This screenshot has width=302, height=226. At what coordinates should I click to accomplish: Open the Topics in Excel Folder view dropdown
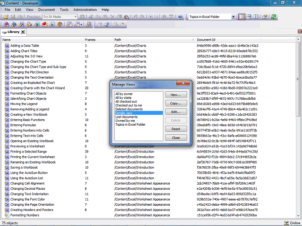[233, 17]
